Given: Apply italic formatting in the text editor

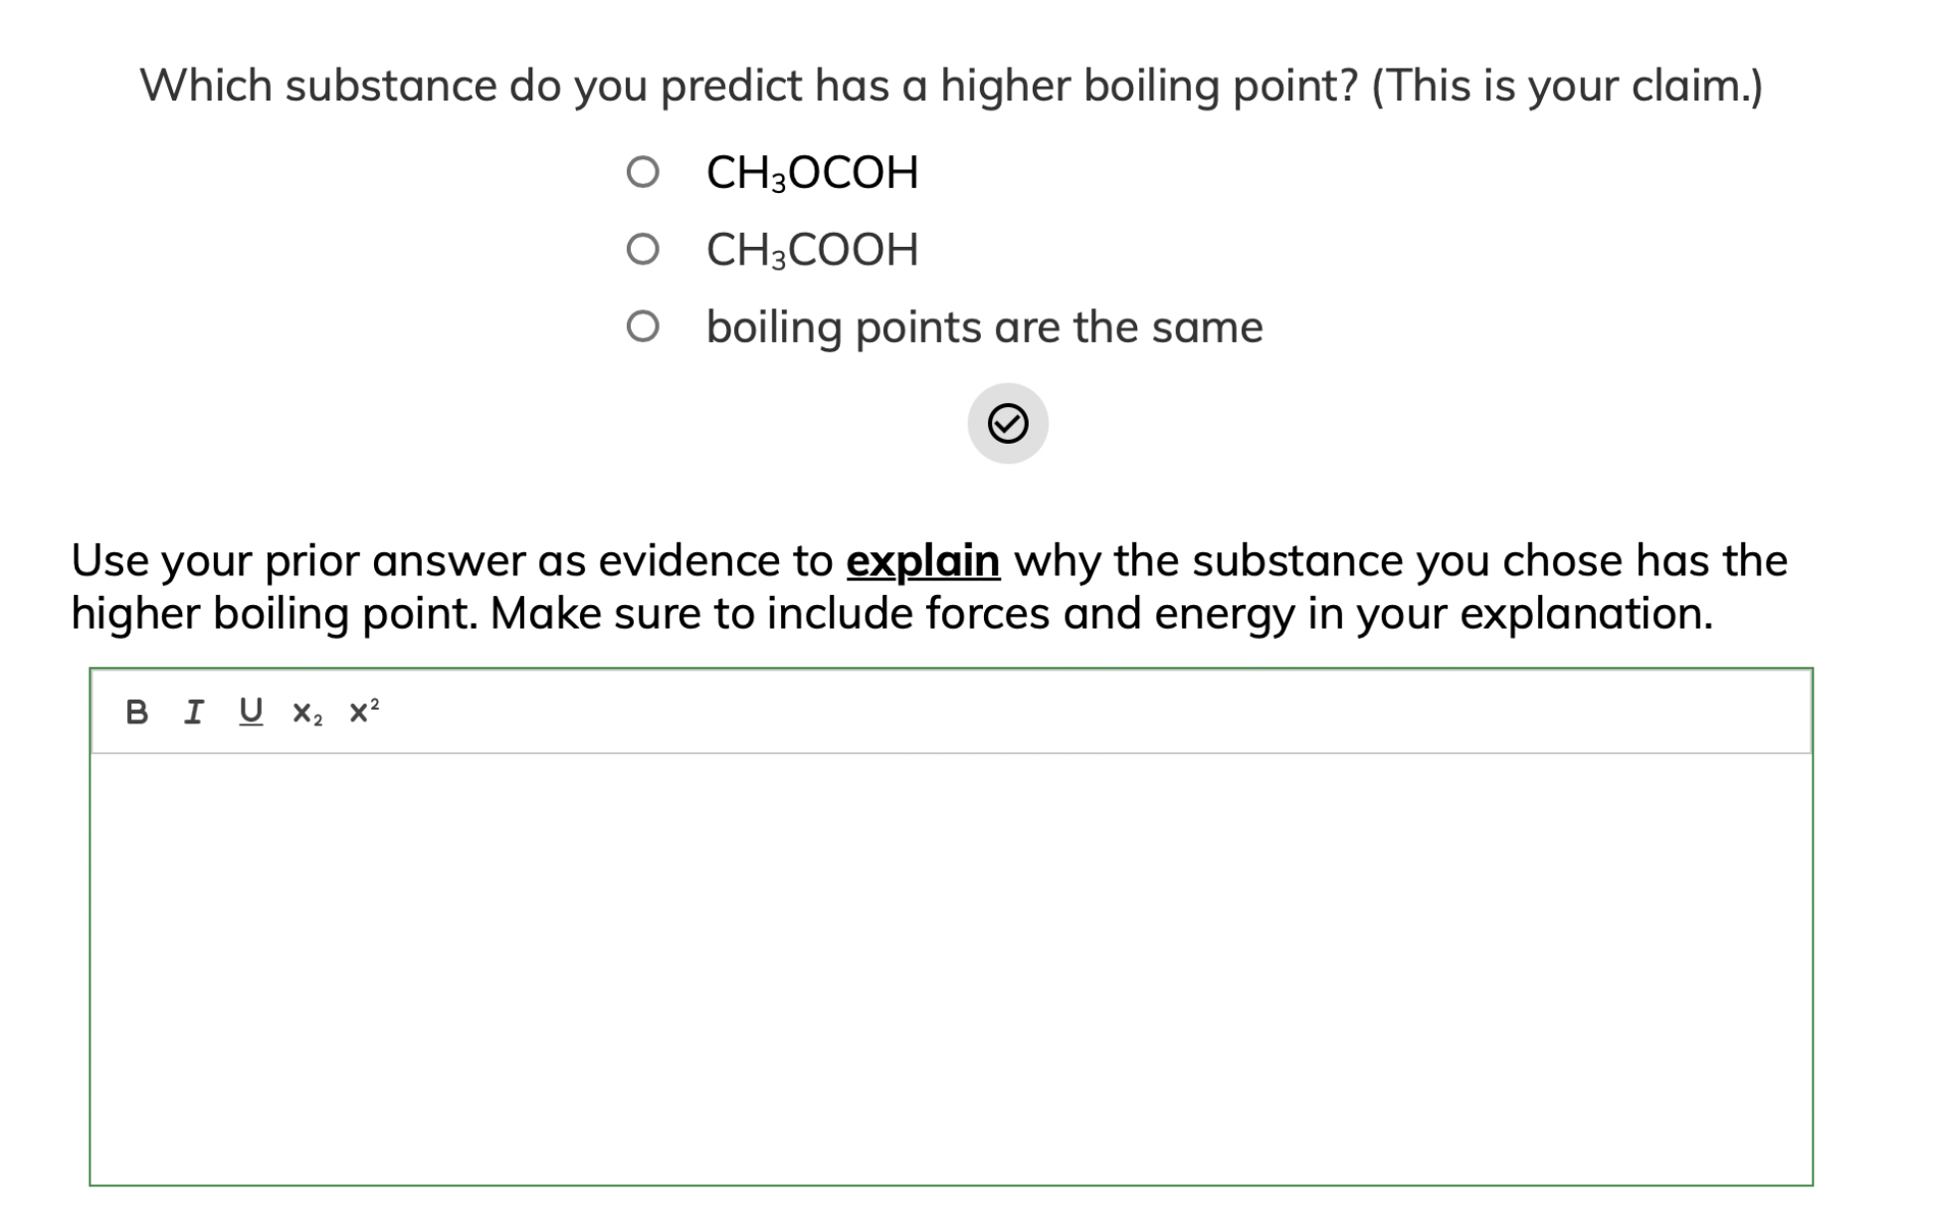Looking at the screenshot, I should 195,711.
